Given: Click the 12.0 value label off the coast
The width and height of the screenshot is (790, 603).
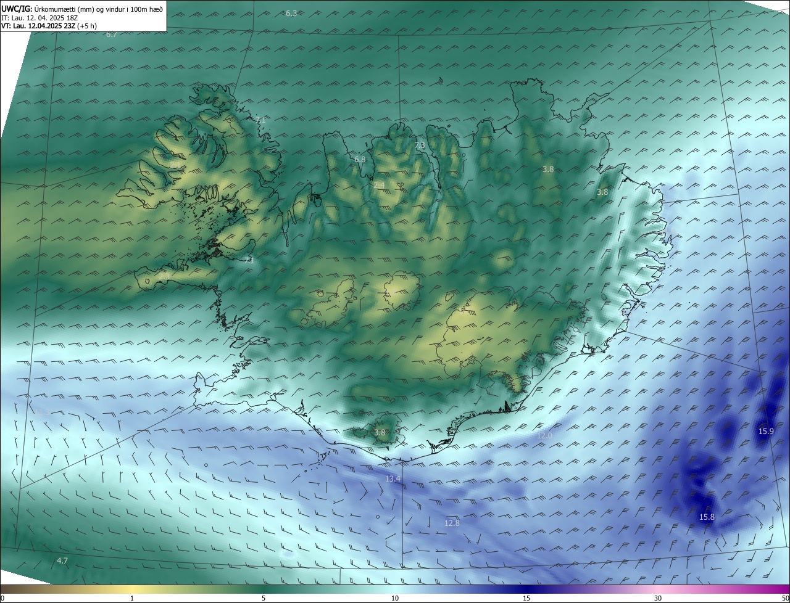Looking at the screenshot, I should click(544, 435).
